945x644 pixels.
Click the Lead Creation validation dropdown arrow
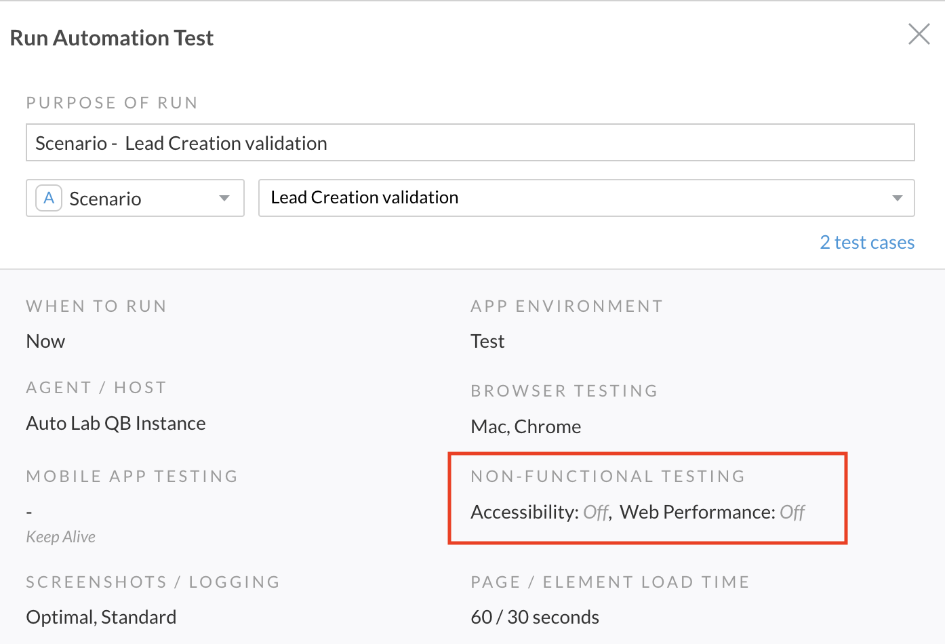(898, 199)
